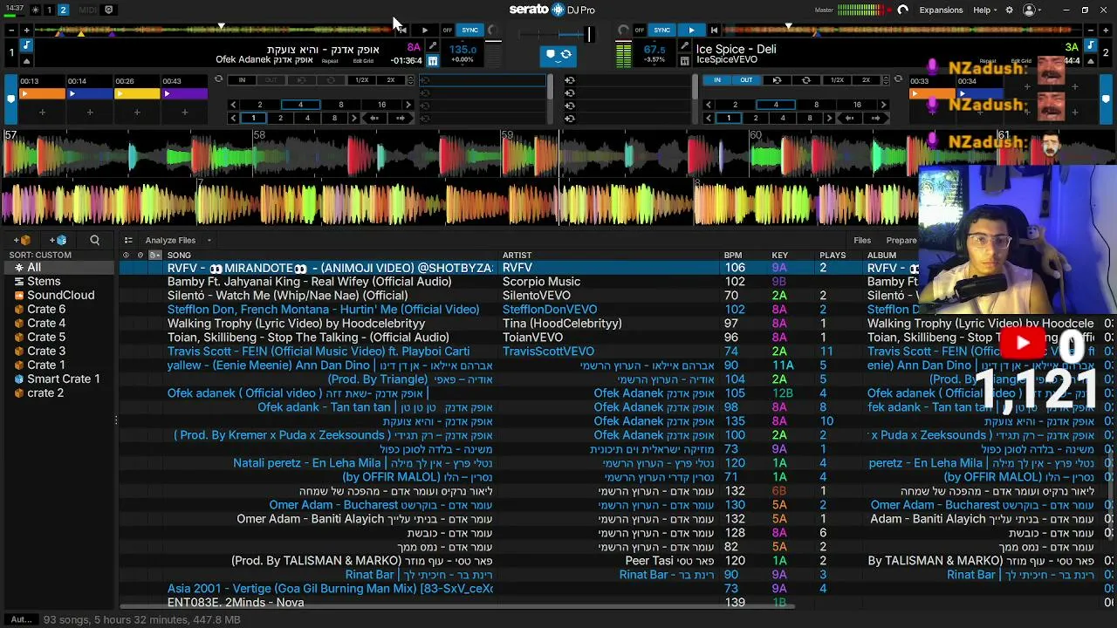Open the Help dropdown menu
The image size is (1117, 628).
point(985,10)
